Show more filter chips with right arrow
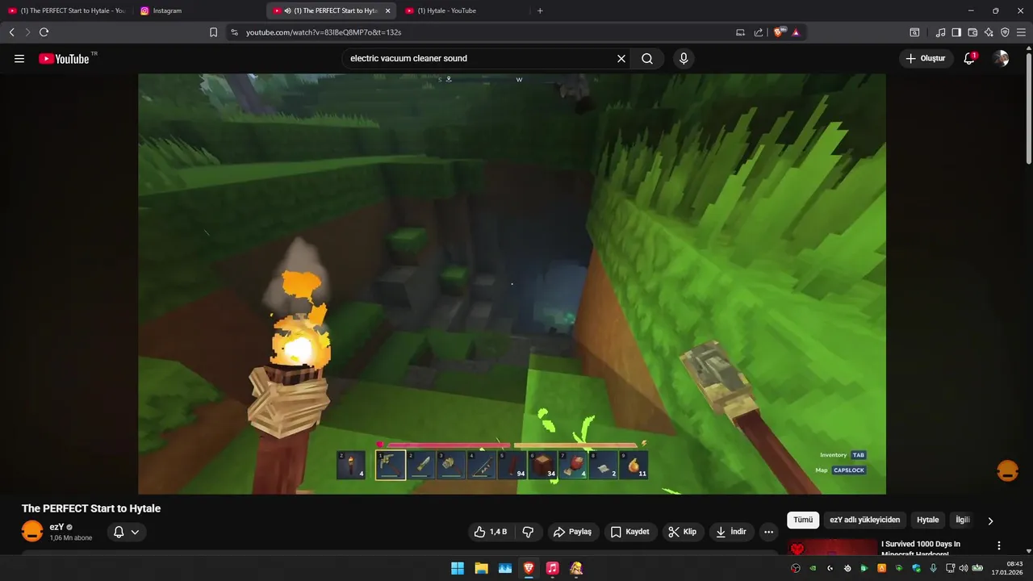 pyautogui.click(x=990, y=521)
